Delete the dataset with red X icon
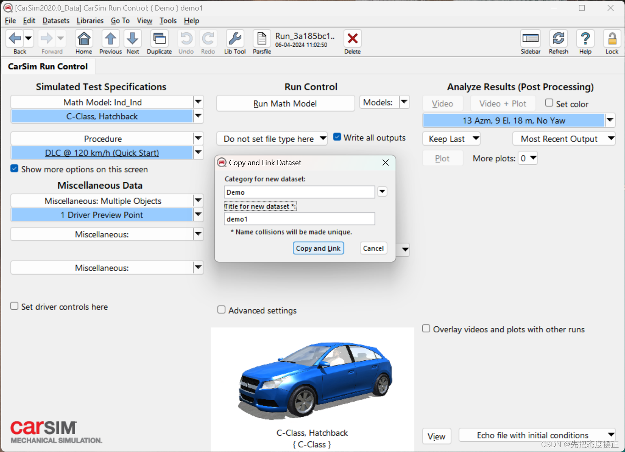The height and width of the screenshot is (452, 625). (x=353, y=39)
